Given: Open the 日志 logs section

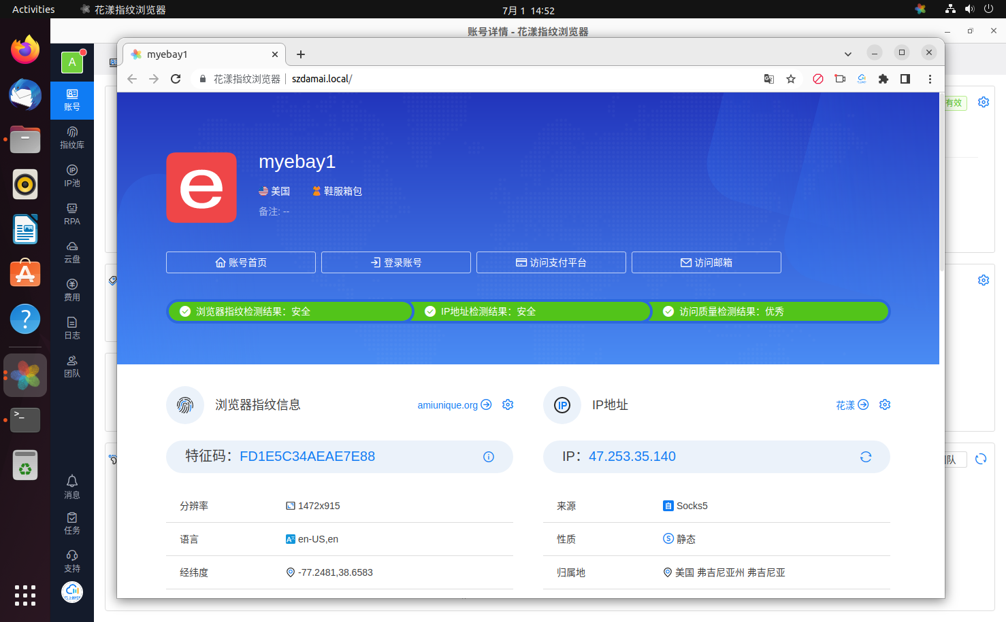Looking at the screenshot, I should [72, 328].
